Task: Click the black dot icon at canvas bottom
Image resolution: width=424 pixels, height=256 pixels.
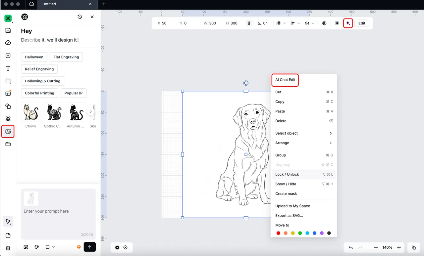Action: tap(117, 247)
